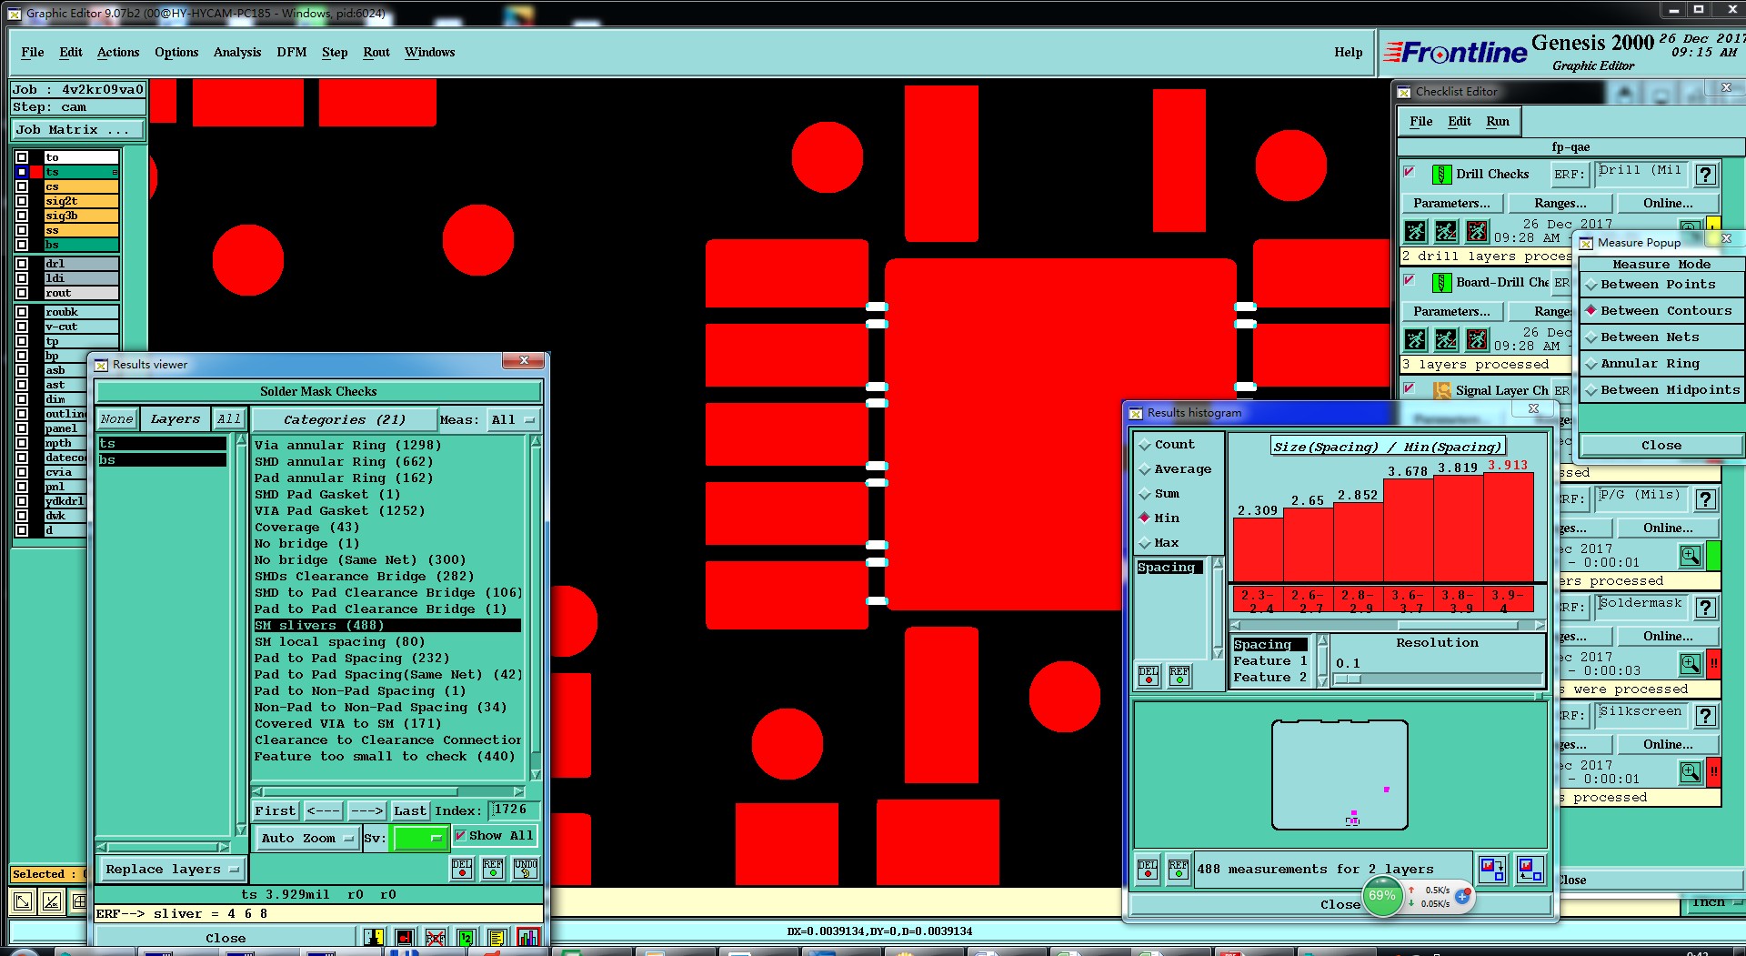Click the zoom-extent icon at bottom left
The width and height of the screenshot is (1746, 956).
click(23, 901)
